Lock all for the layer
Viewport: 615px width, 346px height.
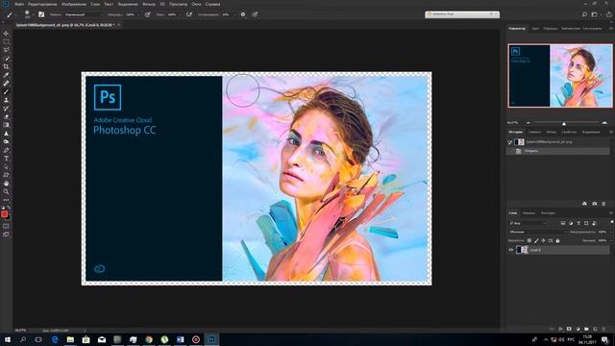pyautogui.click(x=557, y=240)
